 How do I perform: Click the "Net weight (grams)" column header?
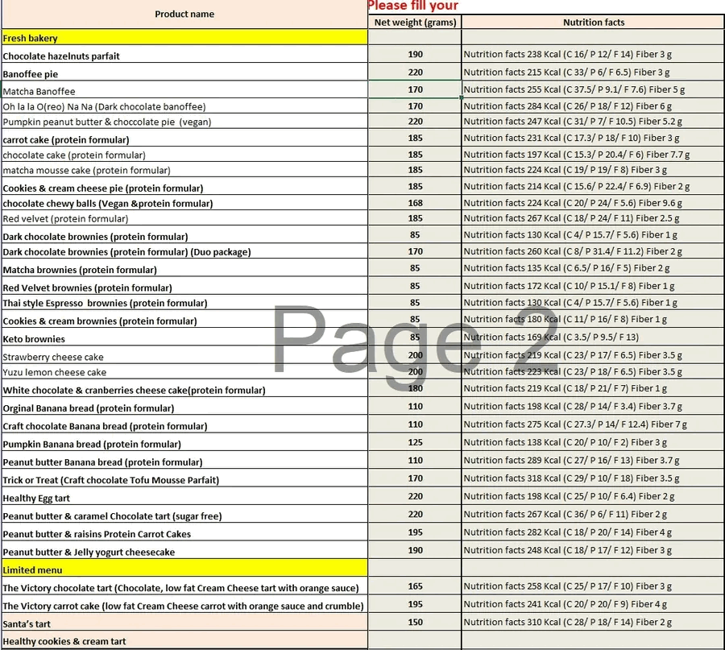point(415,23)
